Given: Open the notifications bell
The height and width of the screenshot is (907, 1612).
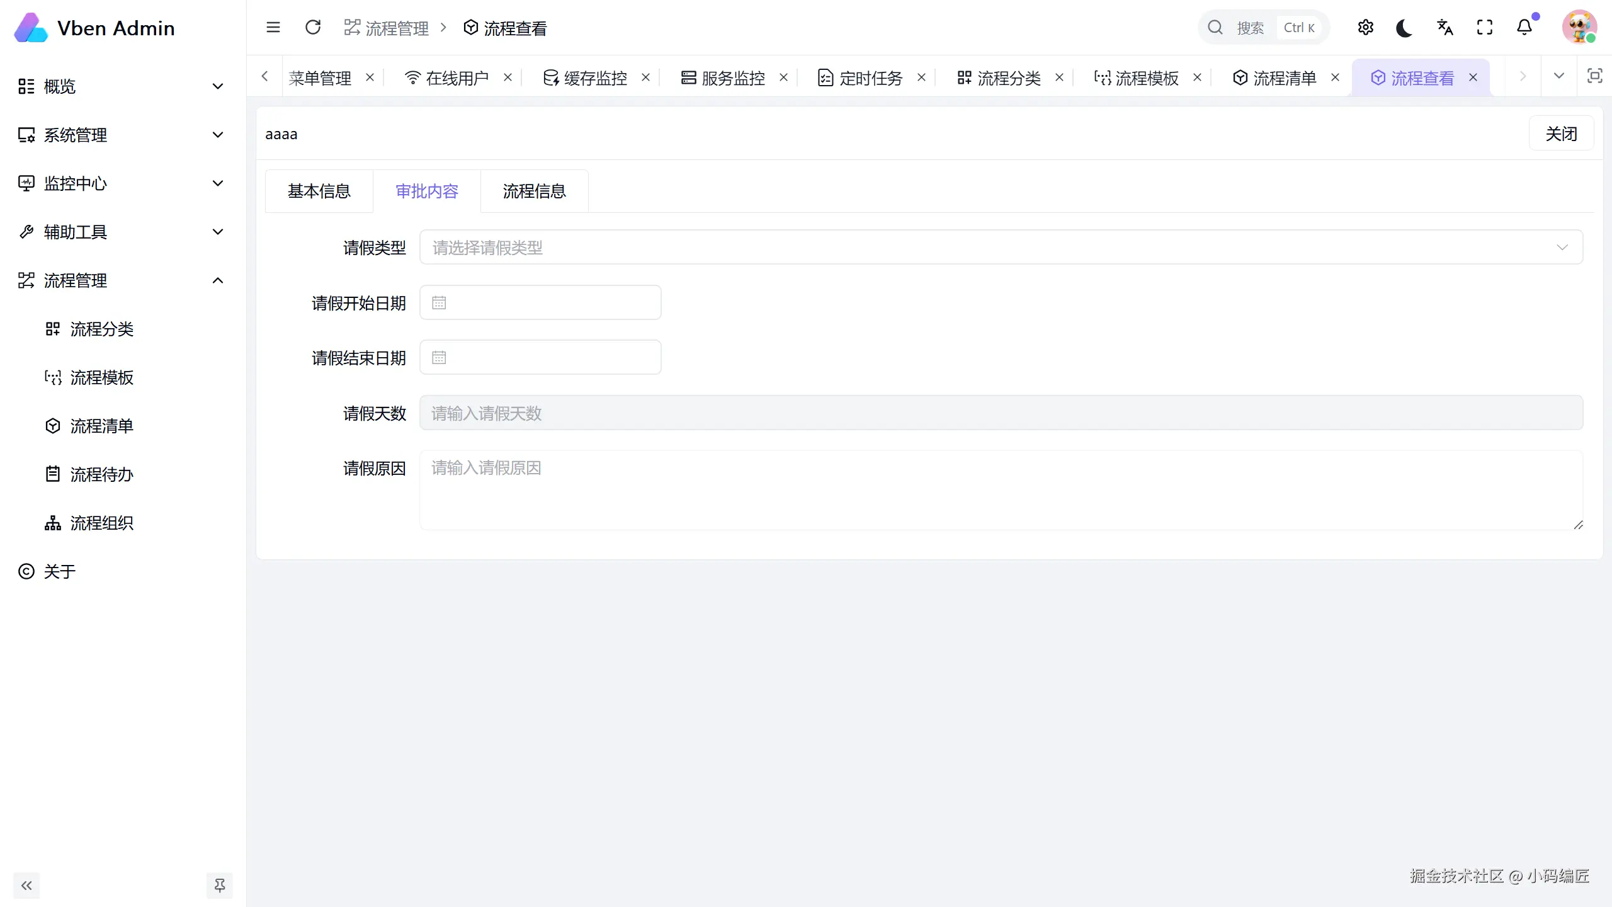Looking at the screenshot, I should [x=1524, y=28].
